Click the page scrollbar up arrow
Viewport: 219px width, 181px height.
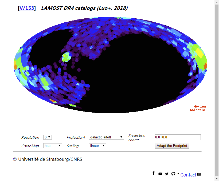[x=217, y=2]
